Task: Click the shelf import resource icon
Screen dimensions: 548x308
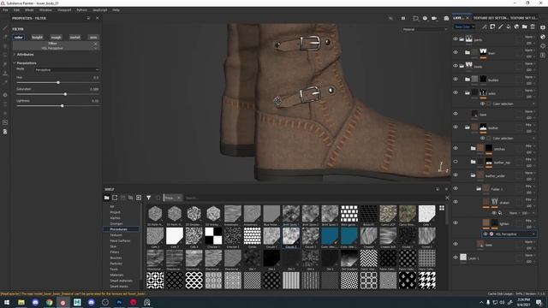Action: [x=139, y=198]
